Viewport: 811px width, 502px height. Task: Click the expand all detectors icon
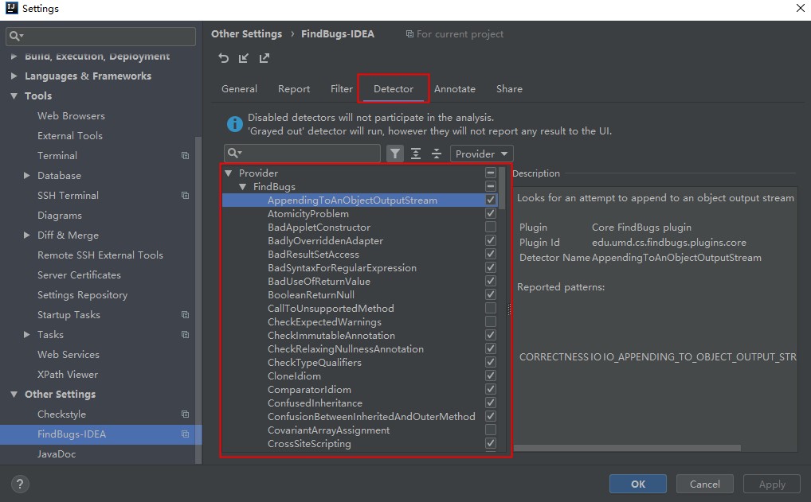416,154
